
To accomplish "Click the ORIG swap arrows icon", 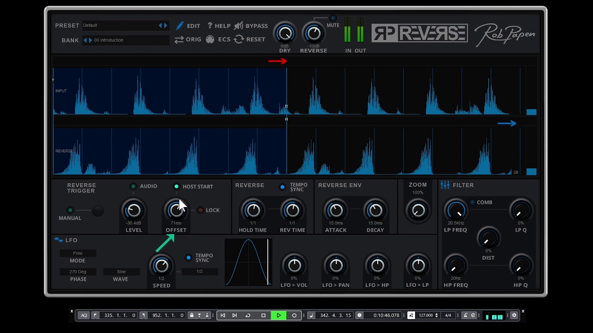I will pyautogui.click(x=179, y=40).
